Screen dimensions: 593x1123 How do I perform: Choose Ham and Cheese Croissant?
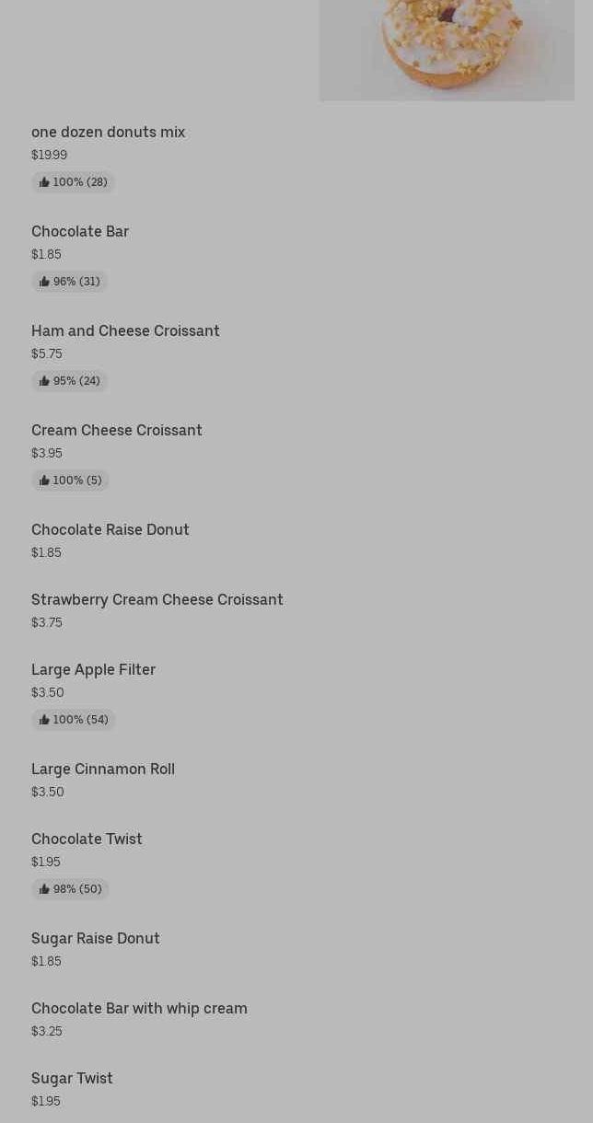click(125, 331)
